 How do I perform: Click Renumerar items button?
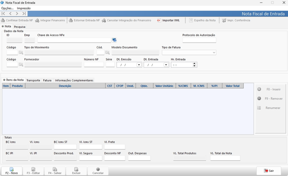270,108
